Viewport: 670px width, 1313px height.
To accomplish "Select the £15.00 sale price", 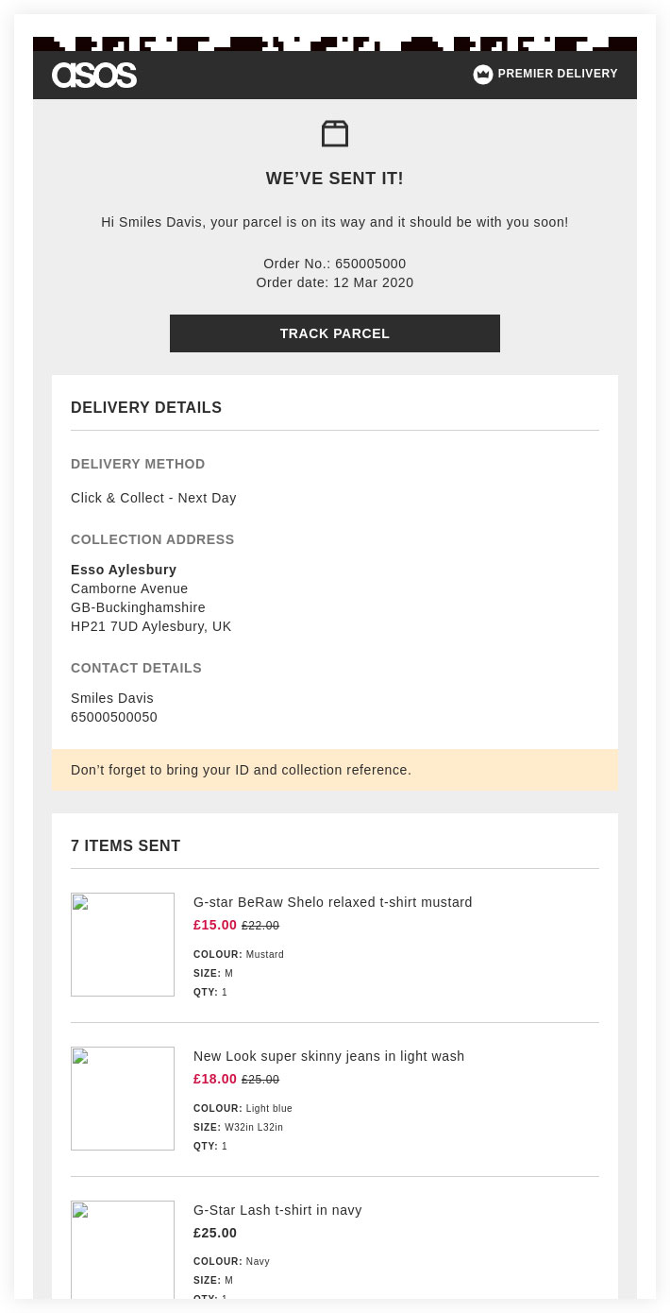I will coord(214,925).
